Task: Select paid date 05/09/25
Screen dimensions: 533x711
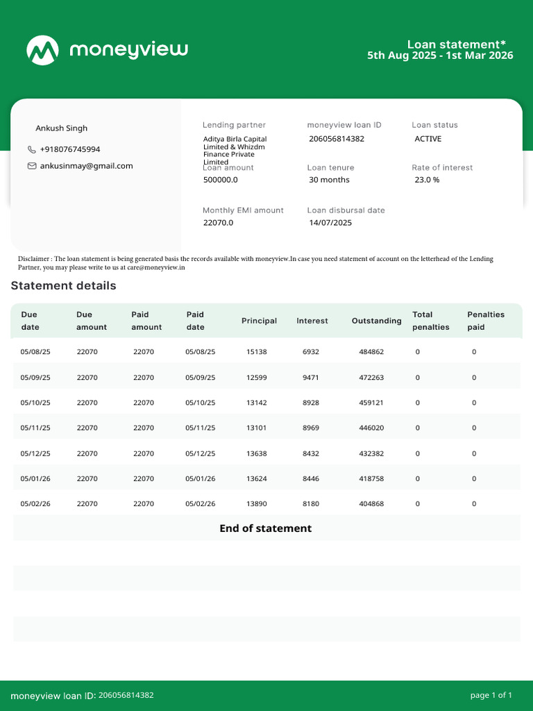Action: (201, 377)
